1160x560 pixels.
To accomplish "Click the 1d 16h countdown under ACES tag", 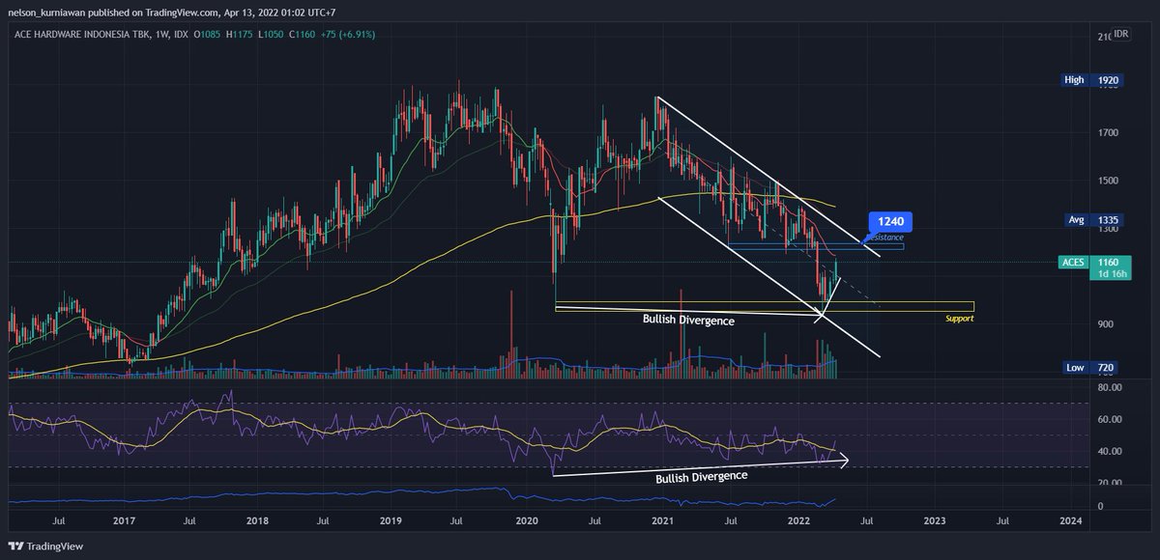I will 1112,275.
